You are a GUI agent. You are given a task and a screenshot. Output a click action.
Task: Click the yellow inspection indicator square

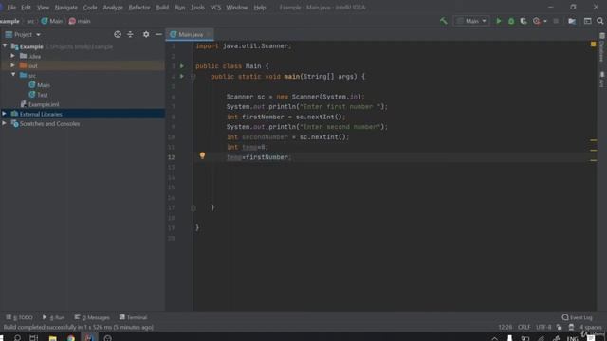tap(593, 45)
